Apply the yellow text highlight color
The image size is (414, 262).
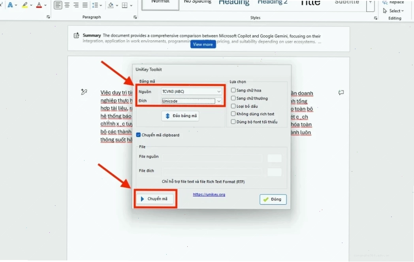tap(25, 5)
